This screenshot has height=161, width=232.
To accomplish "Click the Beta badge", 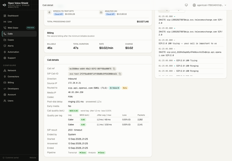I will click(x=125, y=88).
